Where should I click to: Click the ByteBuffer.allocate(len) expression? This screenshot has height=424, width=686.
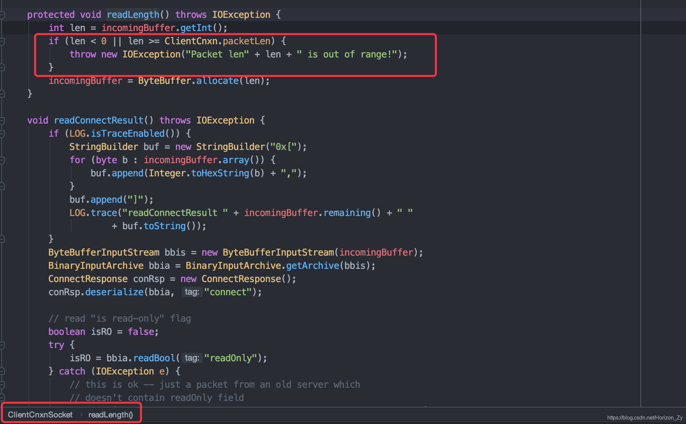pos(204,81)
